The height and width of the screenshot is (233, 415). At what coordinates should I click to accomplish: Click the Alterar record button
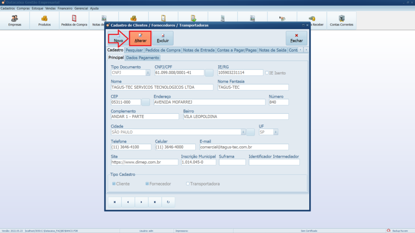click(140, 38)
